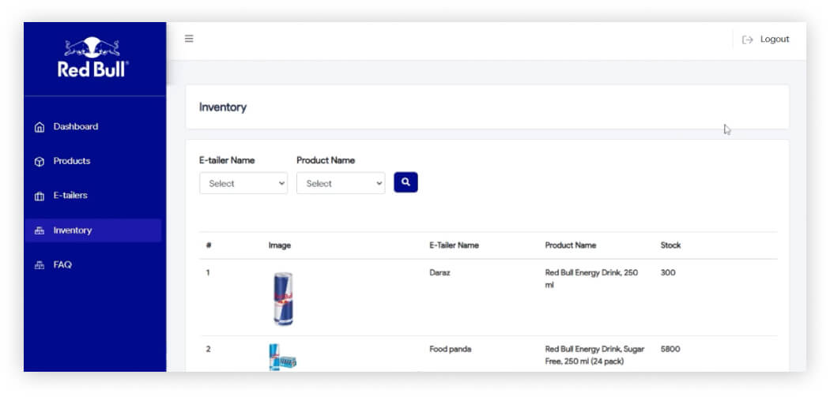Image resolution: width=830 pixels, height=397 pixels.
Task: Click the Red Bull logo
Action: pyautogui.click(x=92, y=58)
